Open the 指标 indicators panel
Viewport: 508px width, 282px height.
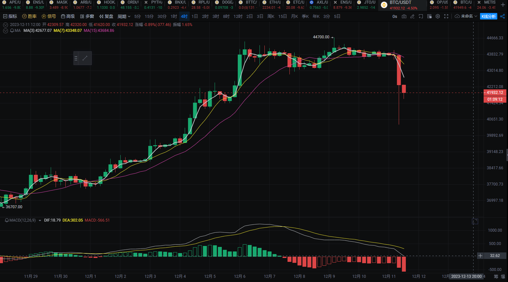[10, 16]
